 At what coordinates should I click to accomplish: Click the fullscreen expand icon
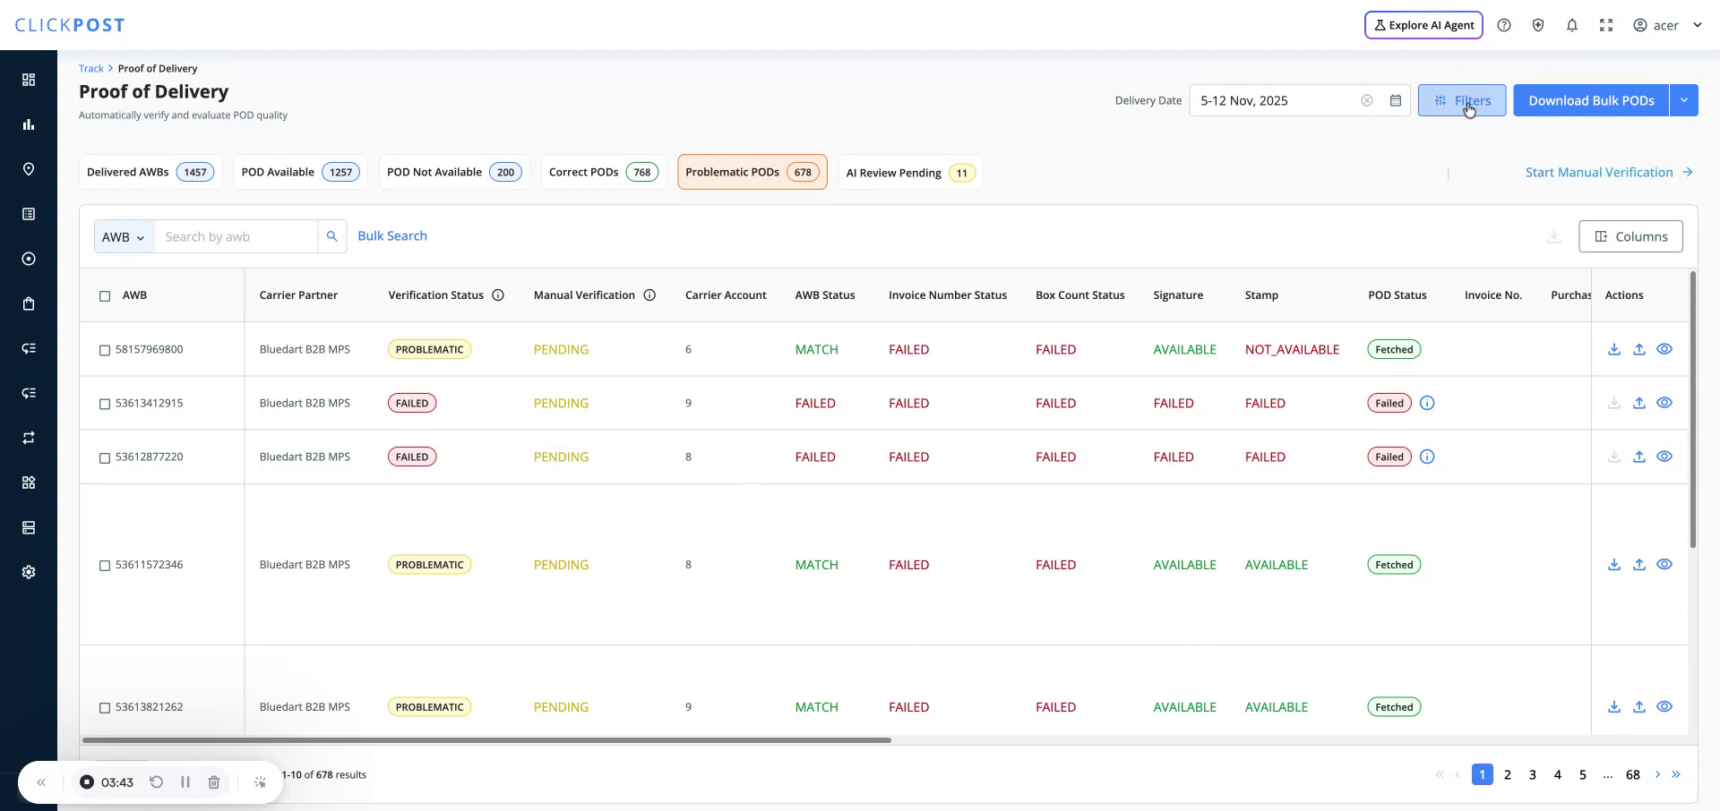(x=1606, y=24)
